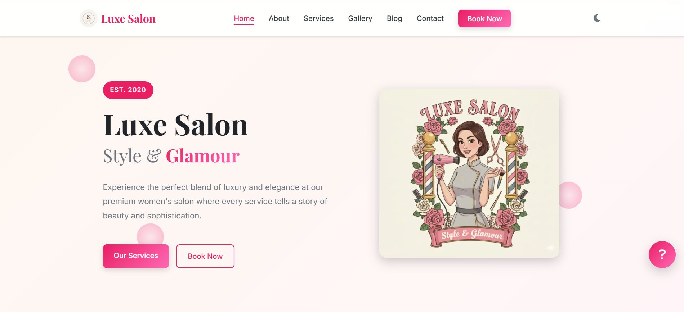Image resolution: width=684 pixels, height=312 pixels.
Task: Toggle dark mode with the moon icon
Action: pos(597,18)
